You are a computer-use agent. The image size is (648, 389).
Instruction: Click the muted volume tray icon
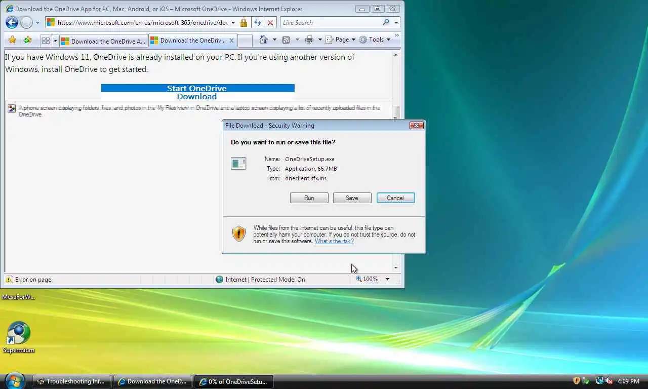click(x=609, y=381)
